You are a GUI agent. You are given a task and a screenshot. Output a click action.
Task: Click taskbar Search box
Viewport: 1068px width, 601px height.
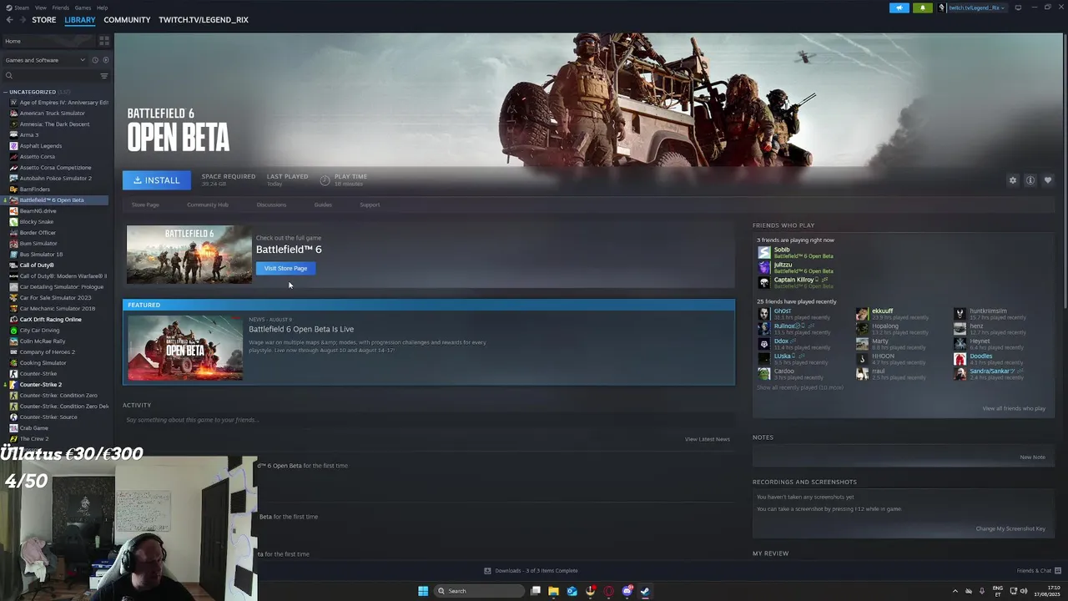tap(477, 591)
